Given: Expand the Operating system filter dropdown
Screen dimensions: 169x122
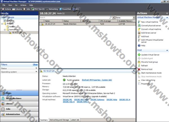Looking at the screenshot, I should pyautogui.click(x=36, y=72).
